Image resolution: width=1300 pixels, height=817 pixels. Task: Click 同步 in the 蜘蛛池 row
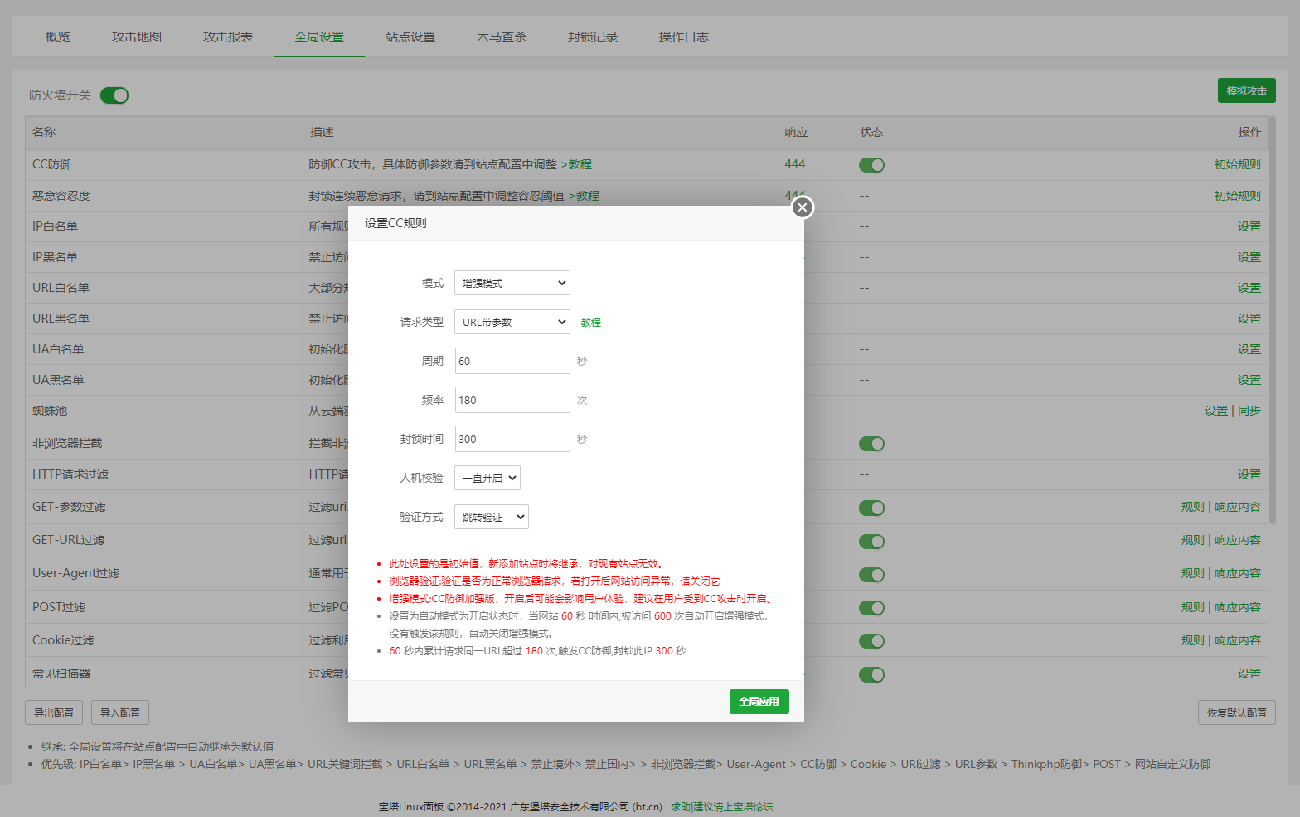pos(1249,411)
